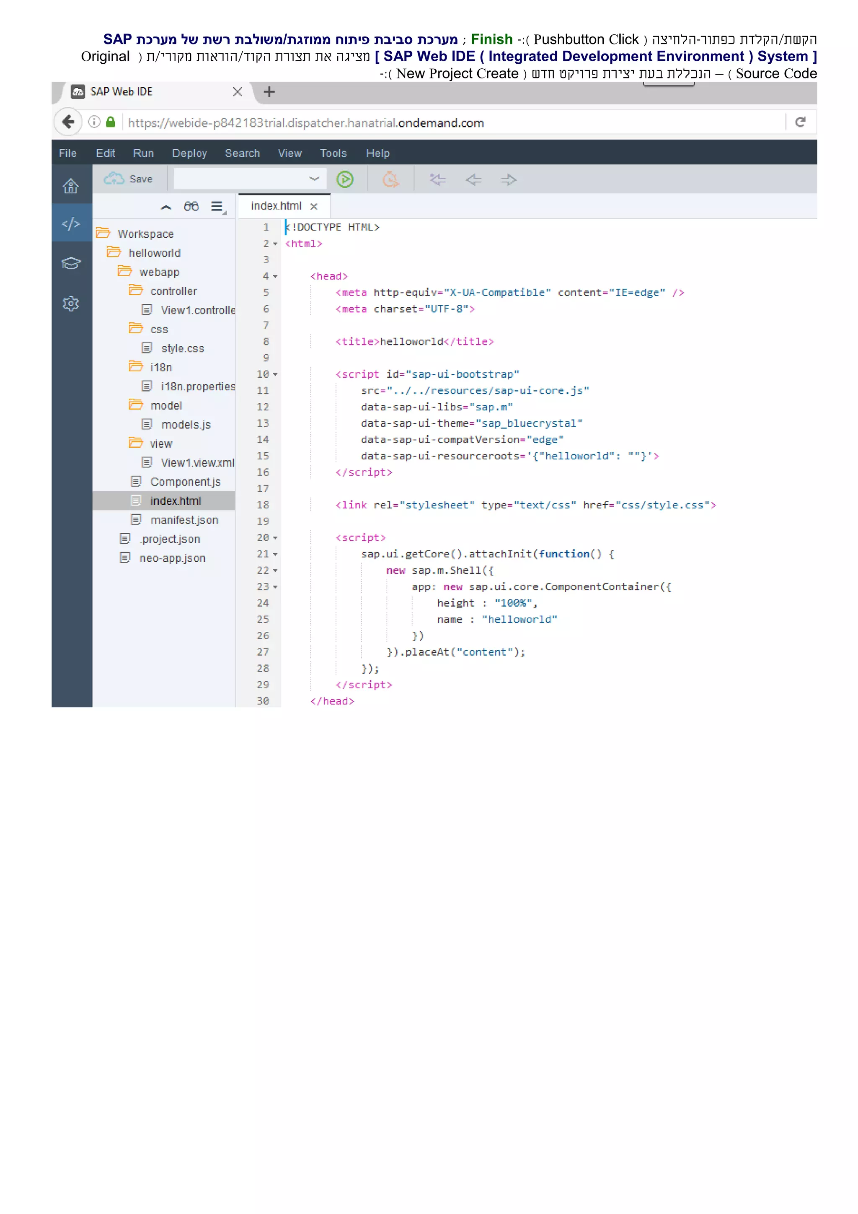Collapse all using the up chevron icon
The width and height of the screenshot is (858, 1214).
166,207
